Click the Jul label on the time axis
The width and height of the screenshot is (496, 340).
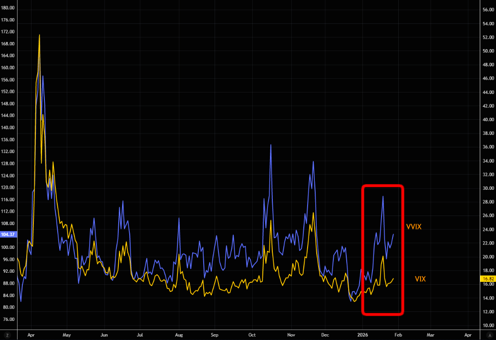point(140,335)
